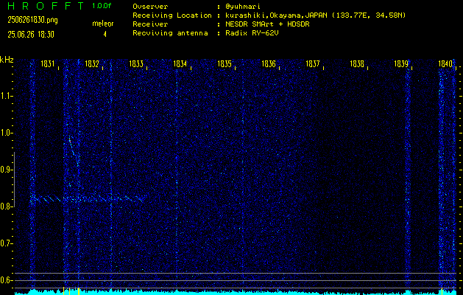463x295 pixels.
Task: Click the "Receiver" field label
Action: click(x=150, y=24)
